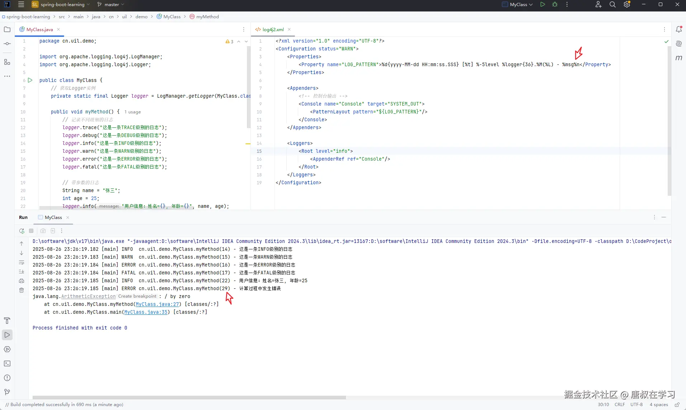Open the Structure tool window icon
Viewport: 686px width, 410px height.
(7, 62)
